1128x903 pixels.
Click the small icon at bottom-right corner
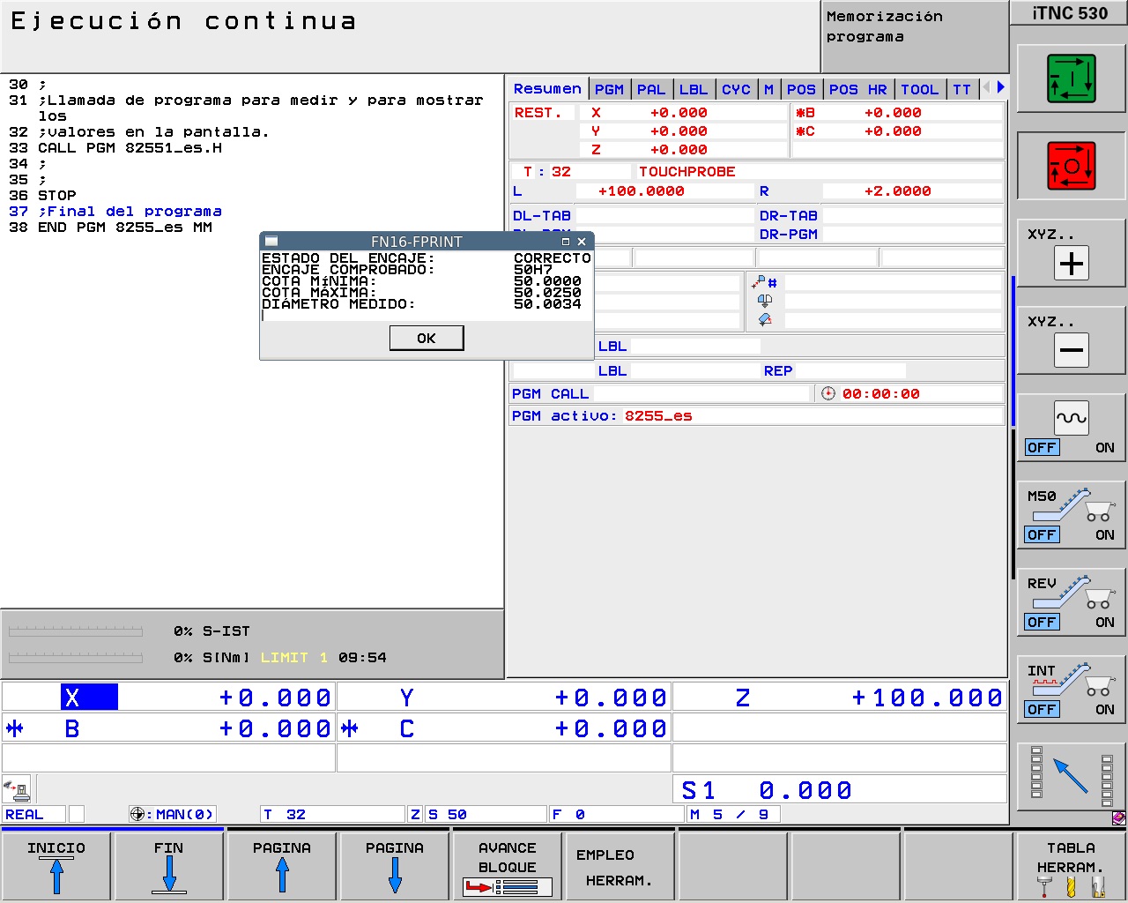1119,817
